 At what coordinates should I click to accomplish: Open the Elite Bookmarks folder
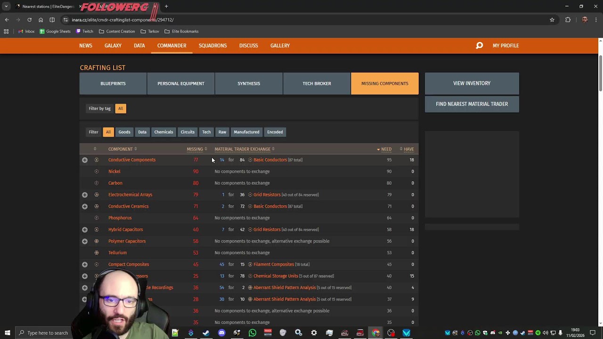(x=181, y=32)
